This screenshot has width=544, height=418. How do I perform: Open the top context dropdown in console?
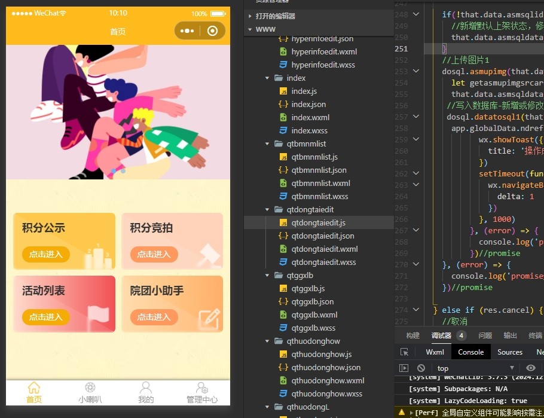click(475, 368)
